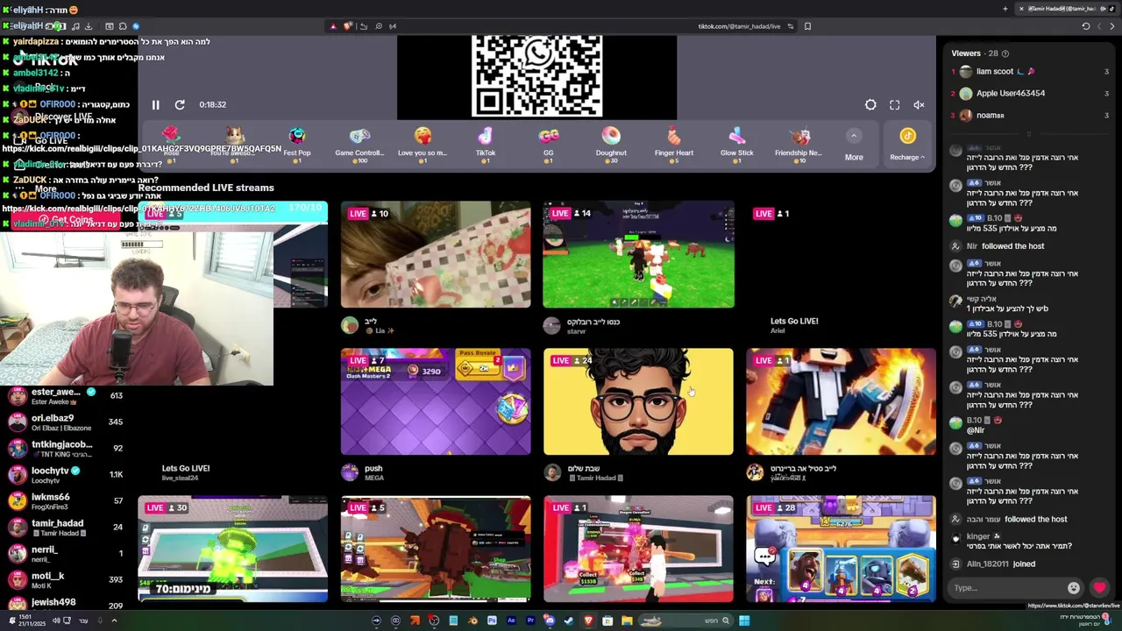Pause the TikTok live stream
Screen dimensions: 1122x631
click(x=155, y=104)
